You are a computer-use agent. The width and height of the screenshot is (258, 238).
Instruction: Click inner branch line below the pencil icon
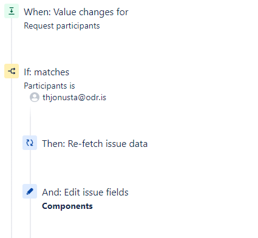point(30,218)
